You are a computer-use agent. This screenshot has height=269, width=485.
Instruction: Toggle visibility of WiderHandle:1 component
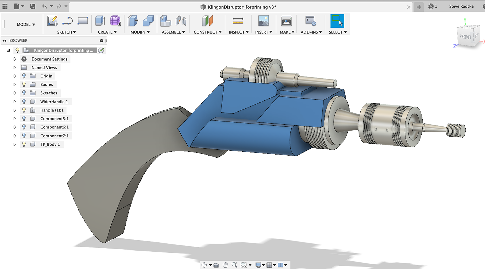coord(24,102)
